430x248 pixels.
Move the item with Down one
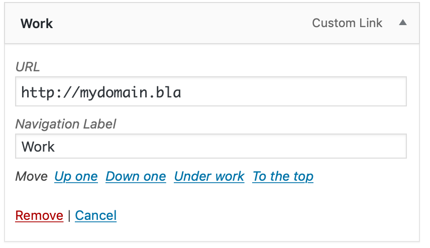point(136,176)
